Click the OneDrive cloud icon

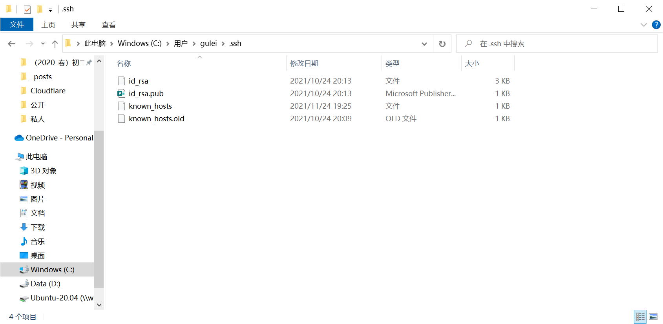19,138
